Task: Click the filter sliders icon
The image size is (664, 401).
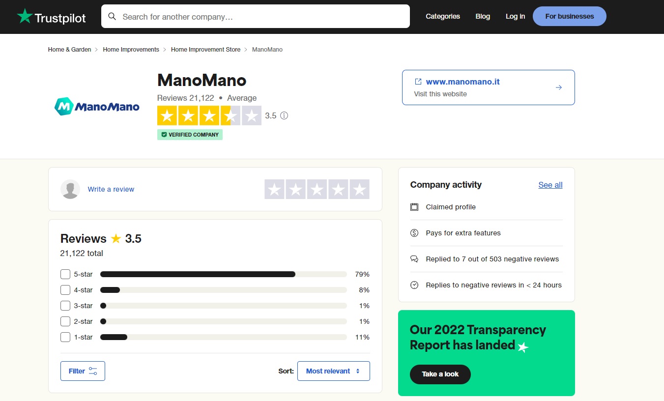Action: (x=93, y=371)
